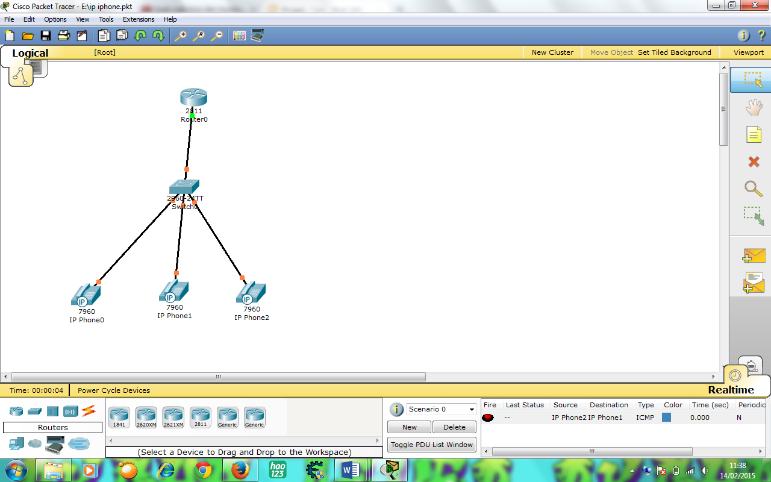
Task: Open the File menu
Action: pos(9,19)
